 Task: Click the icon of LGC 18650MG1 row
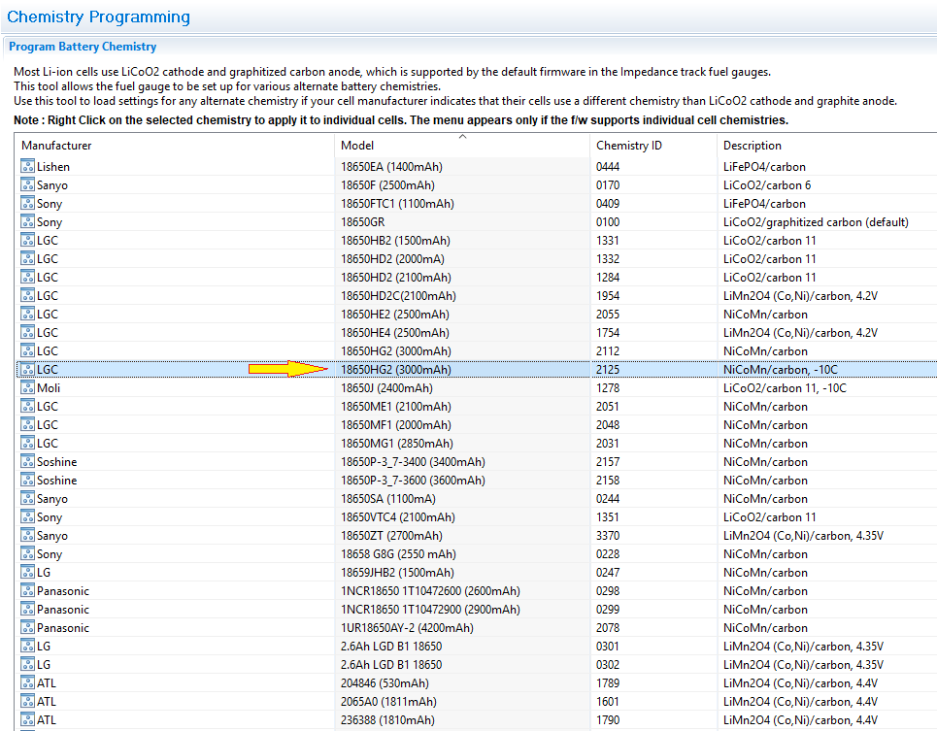[27, 443]
